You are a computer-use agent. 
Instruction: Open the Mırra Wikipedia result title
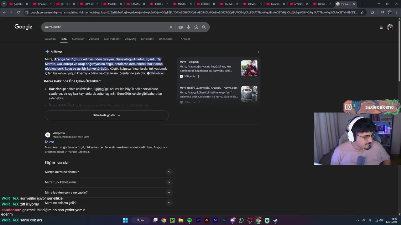[49, 142]
